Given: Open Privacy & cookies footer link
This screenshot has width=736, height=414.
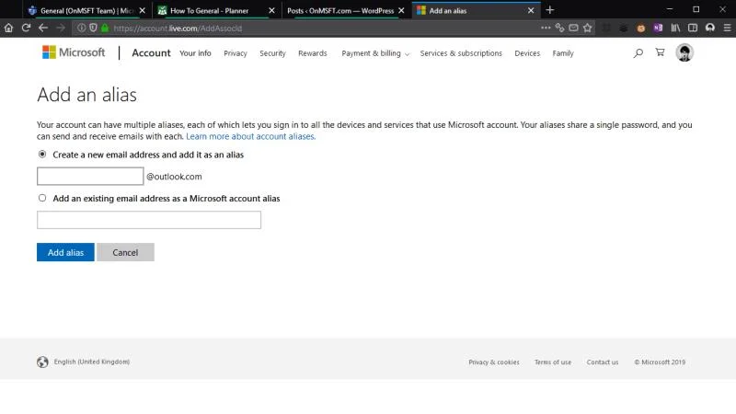Looking at the screenshot, I should [494, 362].
